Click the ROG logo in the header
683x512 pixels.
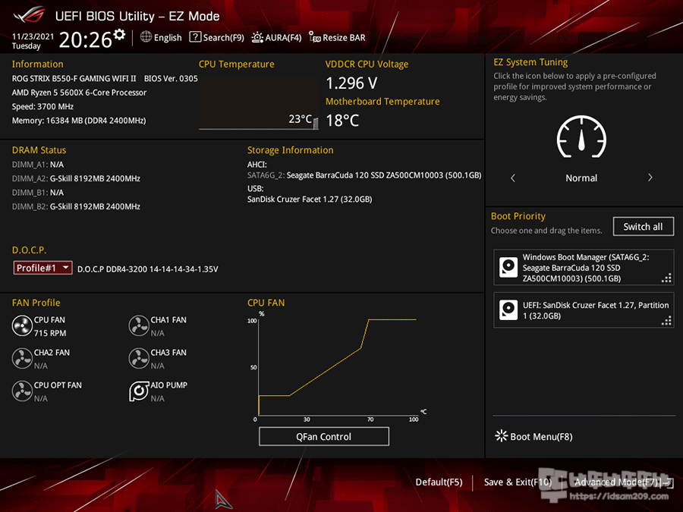coord(29,15)
